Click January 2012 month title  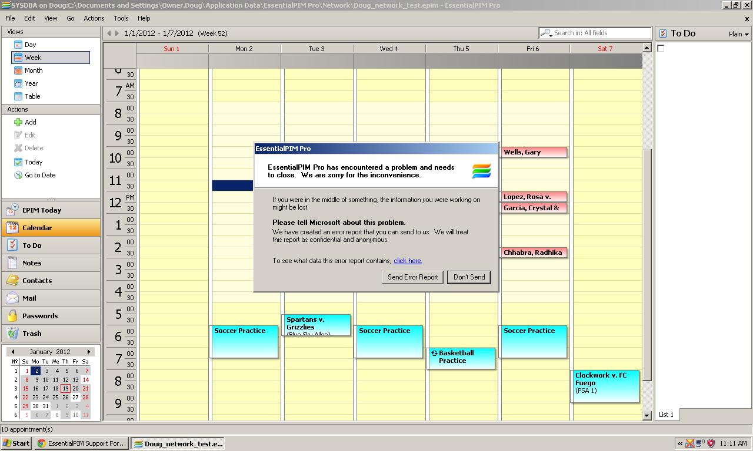[50, 352]
